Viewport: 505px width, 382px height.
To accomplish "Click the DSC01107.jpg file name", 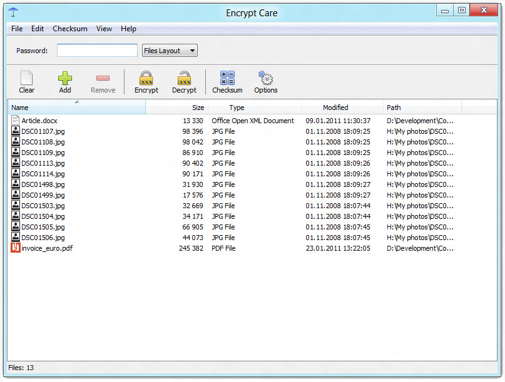I will tap(43, 131).
